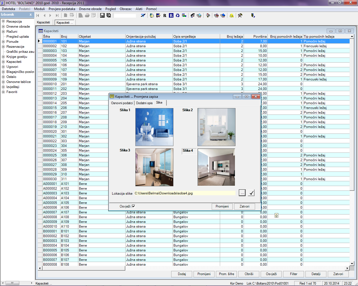358x286 pixels.
Task: Click the exit door toolbar icon
Action: click(x=253, y=15)
